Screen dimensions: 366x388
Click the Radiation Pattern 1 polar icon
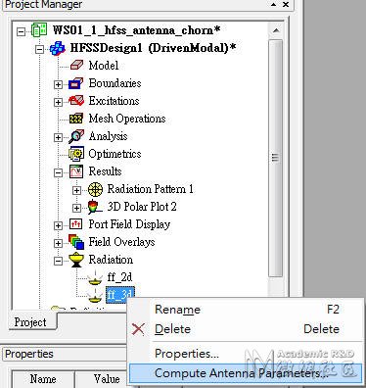click(96, 189)
